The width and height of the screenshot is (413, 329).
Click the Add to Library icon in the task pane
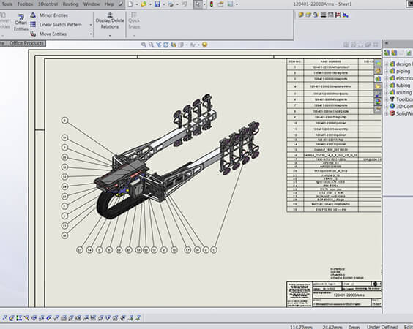pyautogui.click(x=387, y=53)
